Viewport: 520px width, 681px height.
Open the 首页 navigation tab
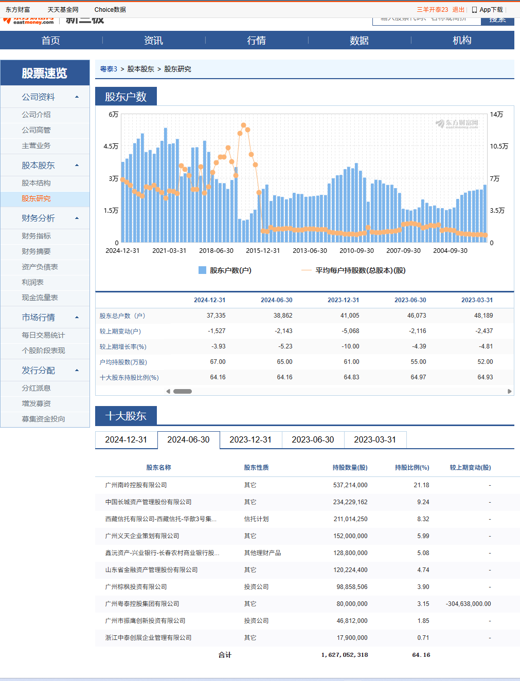point(51,41)
